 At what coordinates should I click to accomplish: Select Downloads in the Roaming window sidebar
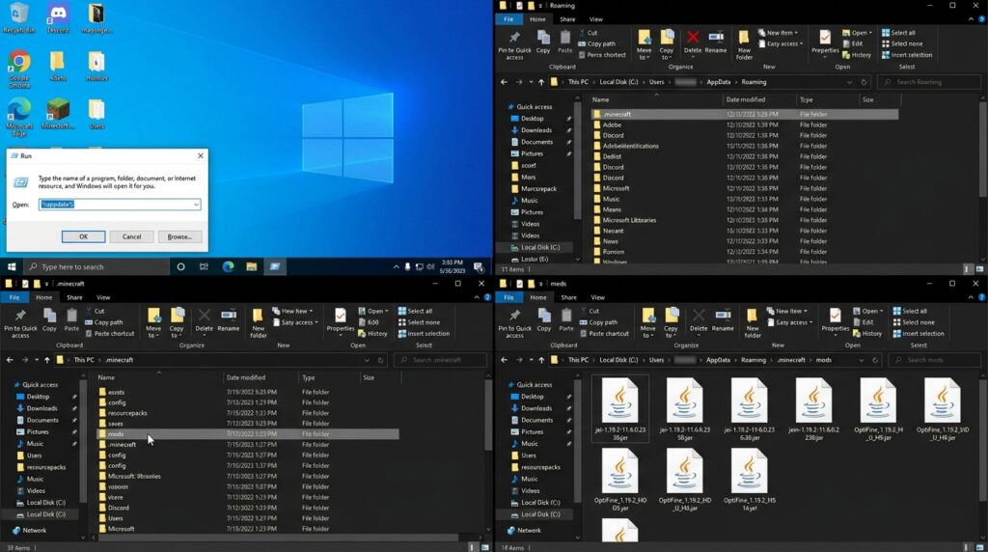point(535,130)
